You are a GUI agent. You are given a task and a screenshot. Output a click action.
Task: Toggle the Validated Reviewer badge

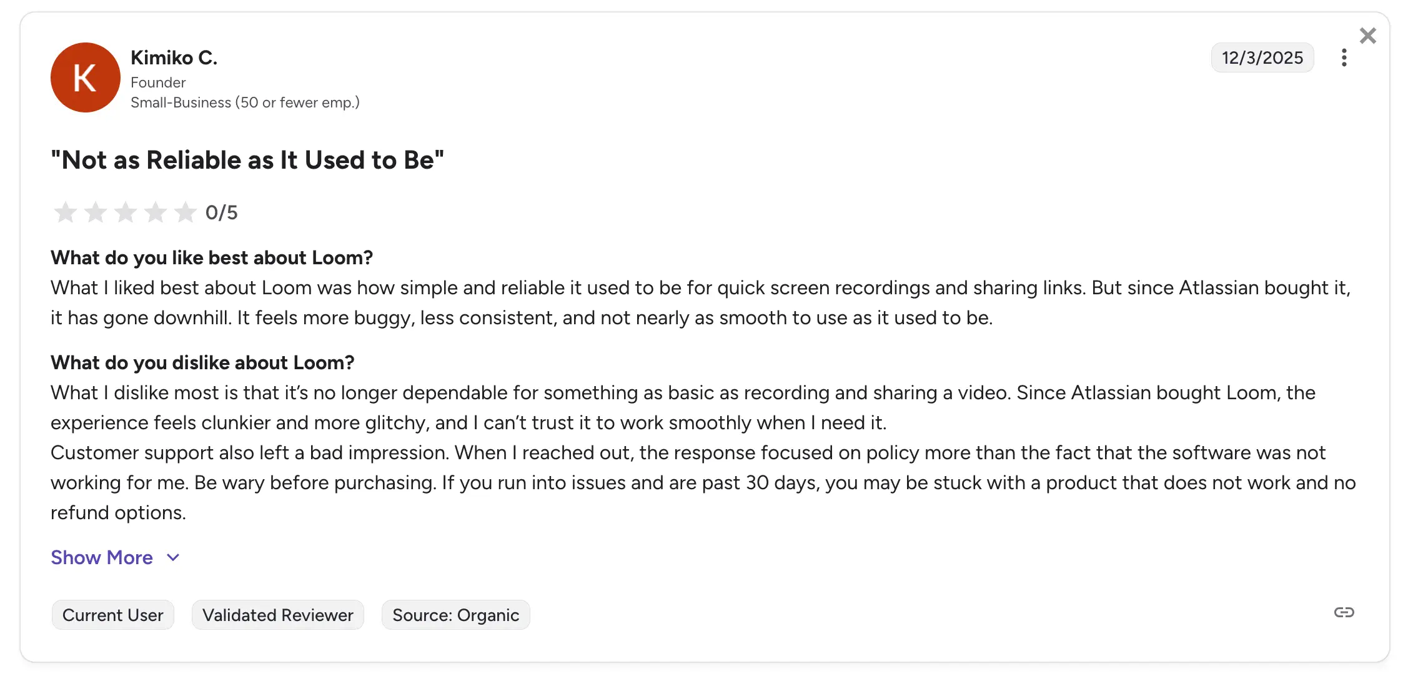click(x=277, y=615)
